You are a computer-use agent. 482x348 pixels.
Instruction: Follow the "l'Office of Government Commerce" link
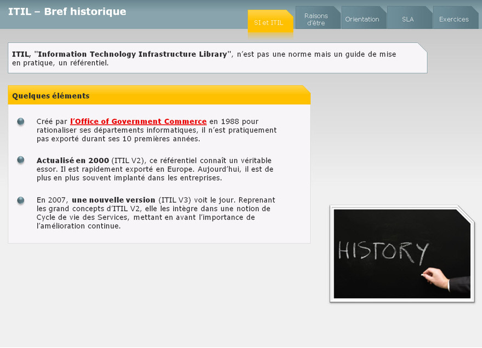pos(138,121)
